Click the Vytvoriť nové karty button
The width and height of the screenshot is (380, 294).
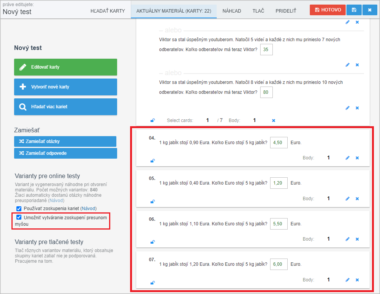(x=66, y=87)
